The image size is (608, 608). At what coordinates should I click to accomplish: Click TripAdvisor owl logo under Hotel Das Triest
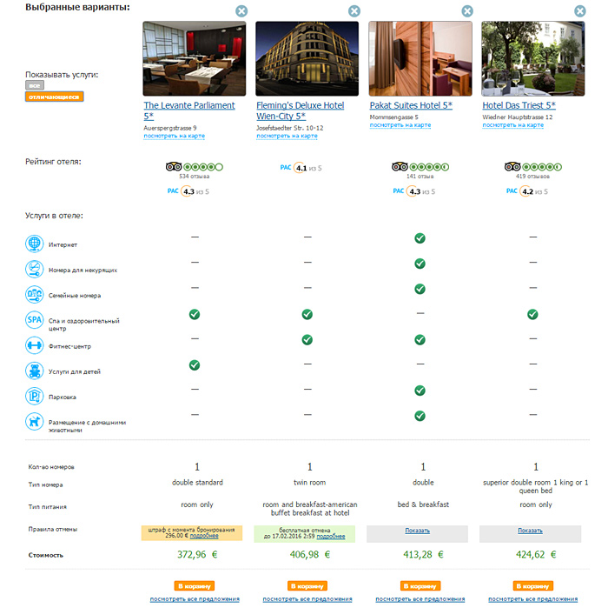[x=512, y=167]
